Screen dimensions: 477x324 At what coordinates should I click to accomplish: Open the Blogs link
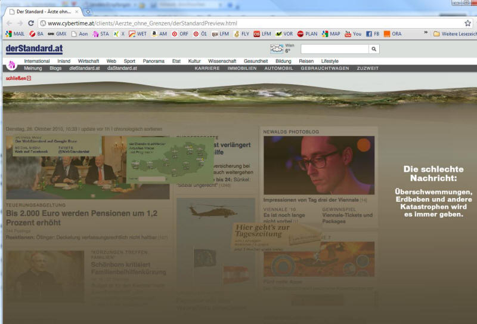click(55, 68)
